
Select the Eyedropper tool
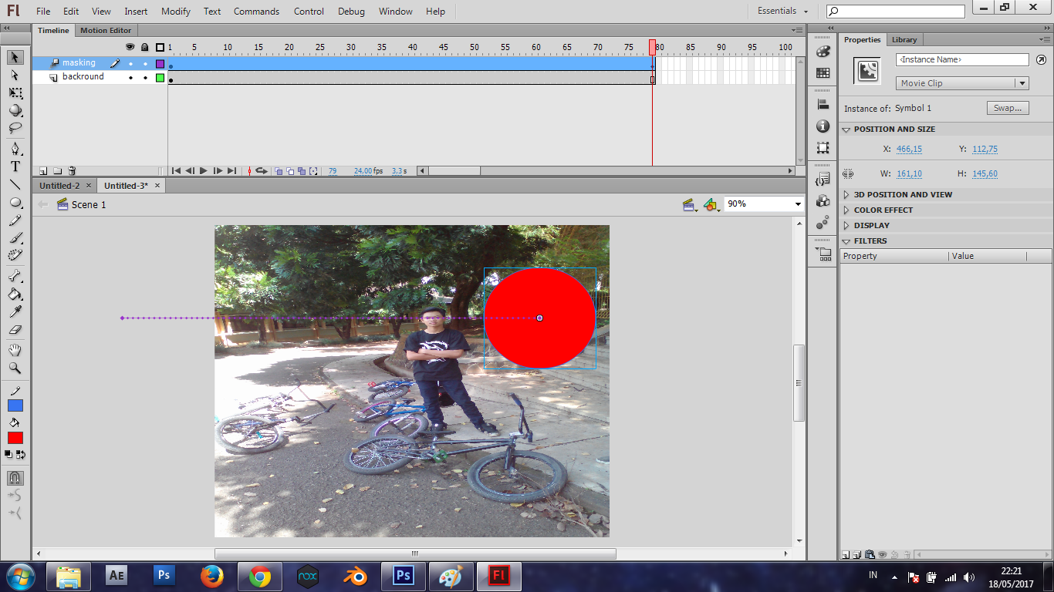15,311
